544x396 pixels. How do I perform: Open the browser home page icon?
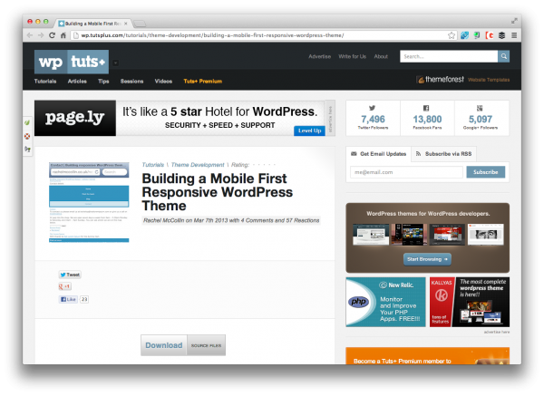(63, 35)
